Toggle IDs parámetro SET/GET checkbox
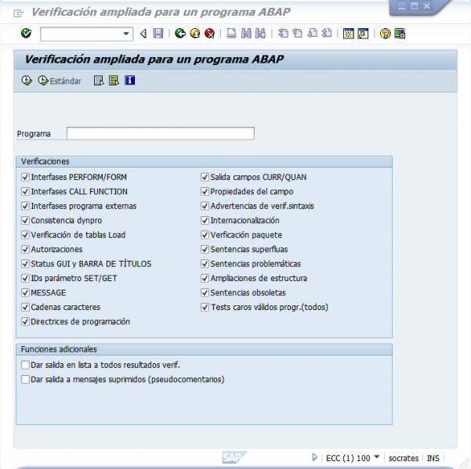This screenshot has height=469, width=471. (x=25, y=278)
